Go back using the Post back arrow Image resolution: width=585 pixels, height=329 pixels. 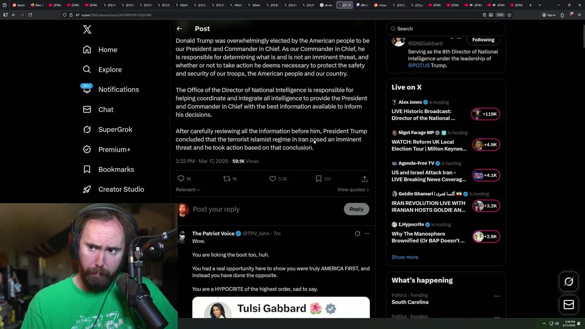click(x=179, y=29)
